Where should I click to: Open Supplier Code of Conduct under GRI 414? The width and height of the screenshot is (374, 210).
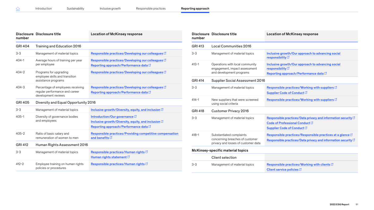[285, 93]
